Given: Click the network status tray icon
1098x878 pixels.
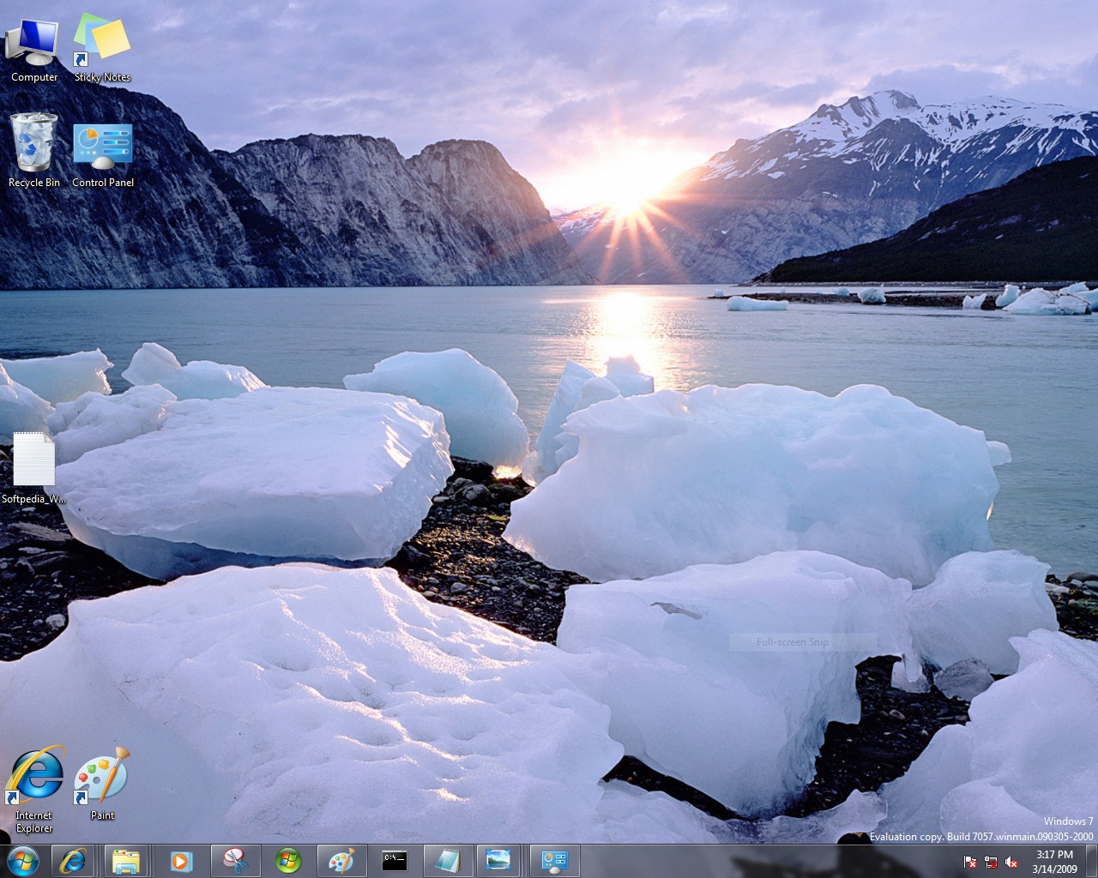Looking at the screenshot, I should [991, 862].
